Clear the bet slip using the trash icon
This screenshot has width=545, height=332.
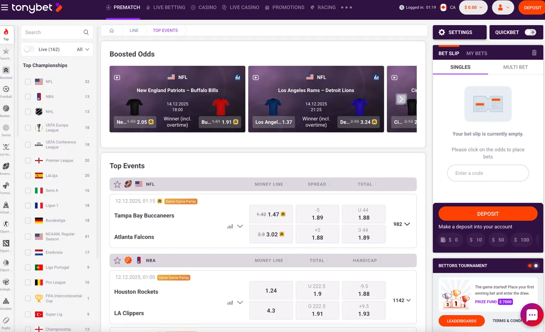click(x=534, y=53)
